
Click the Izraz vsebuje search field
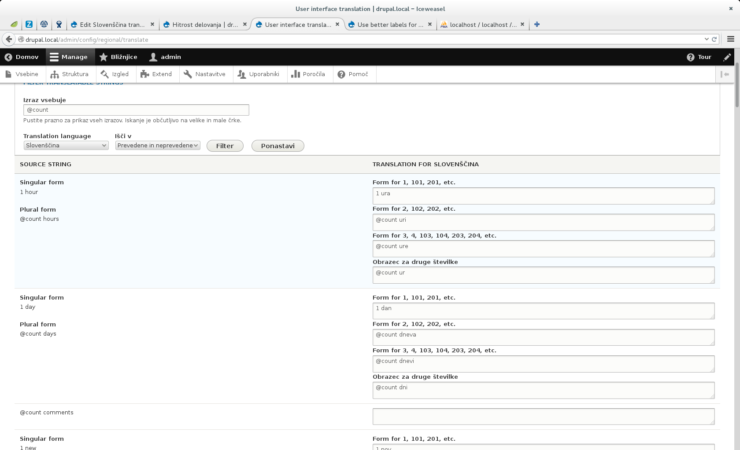136,110
